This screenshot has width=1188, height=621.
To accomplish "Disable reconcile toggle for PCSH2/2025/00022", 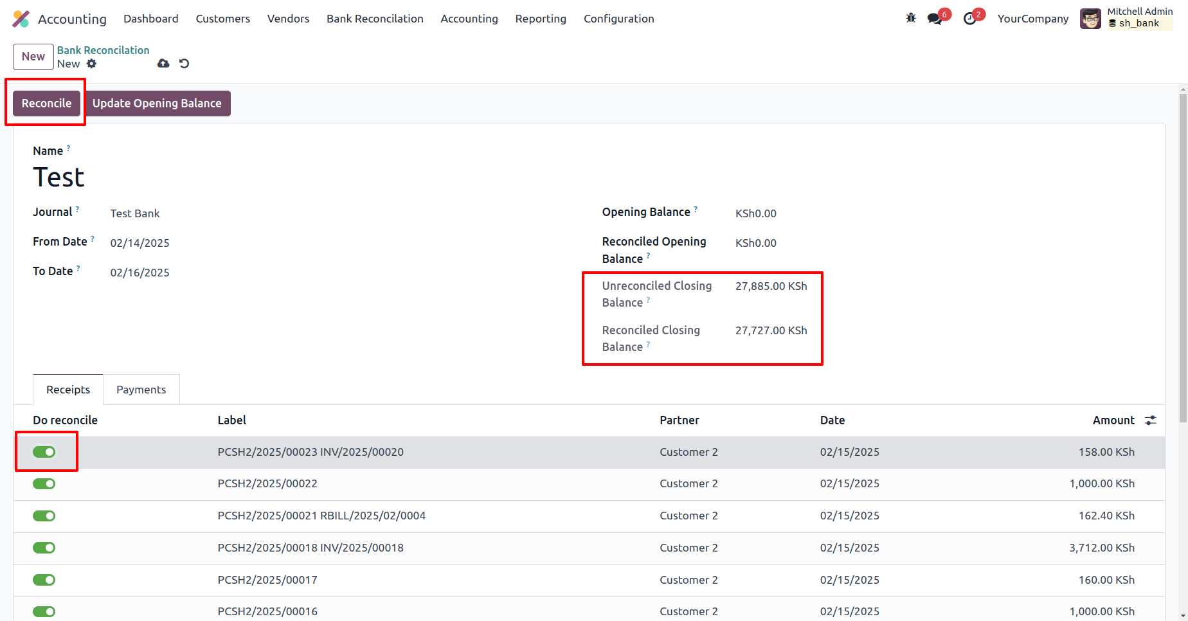I will pyautogui.click(x=44, y=484).
